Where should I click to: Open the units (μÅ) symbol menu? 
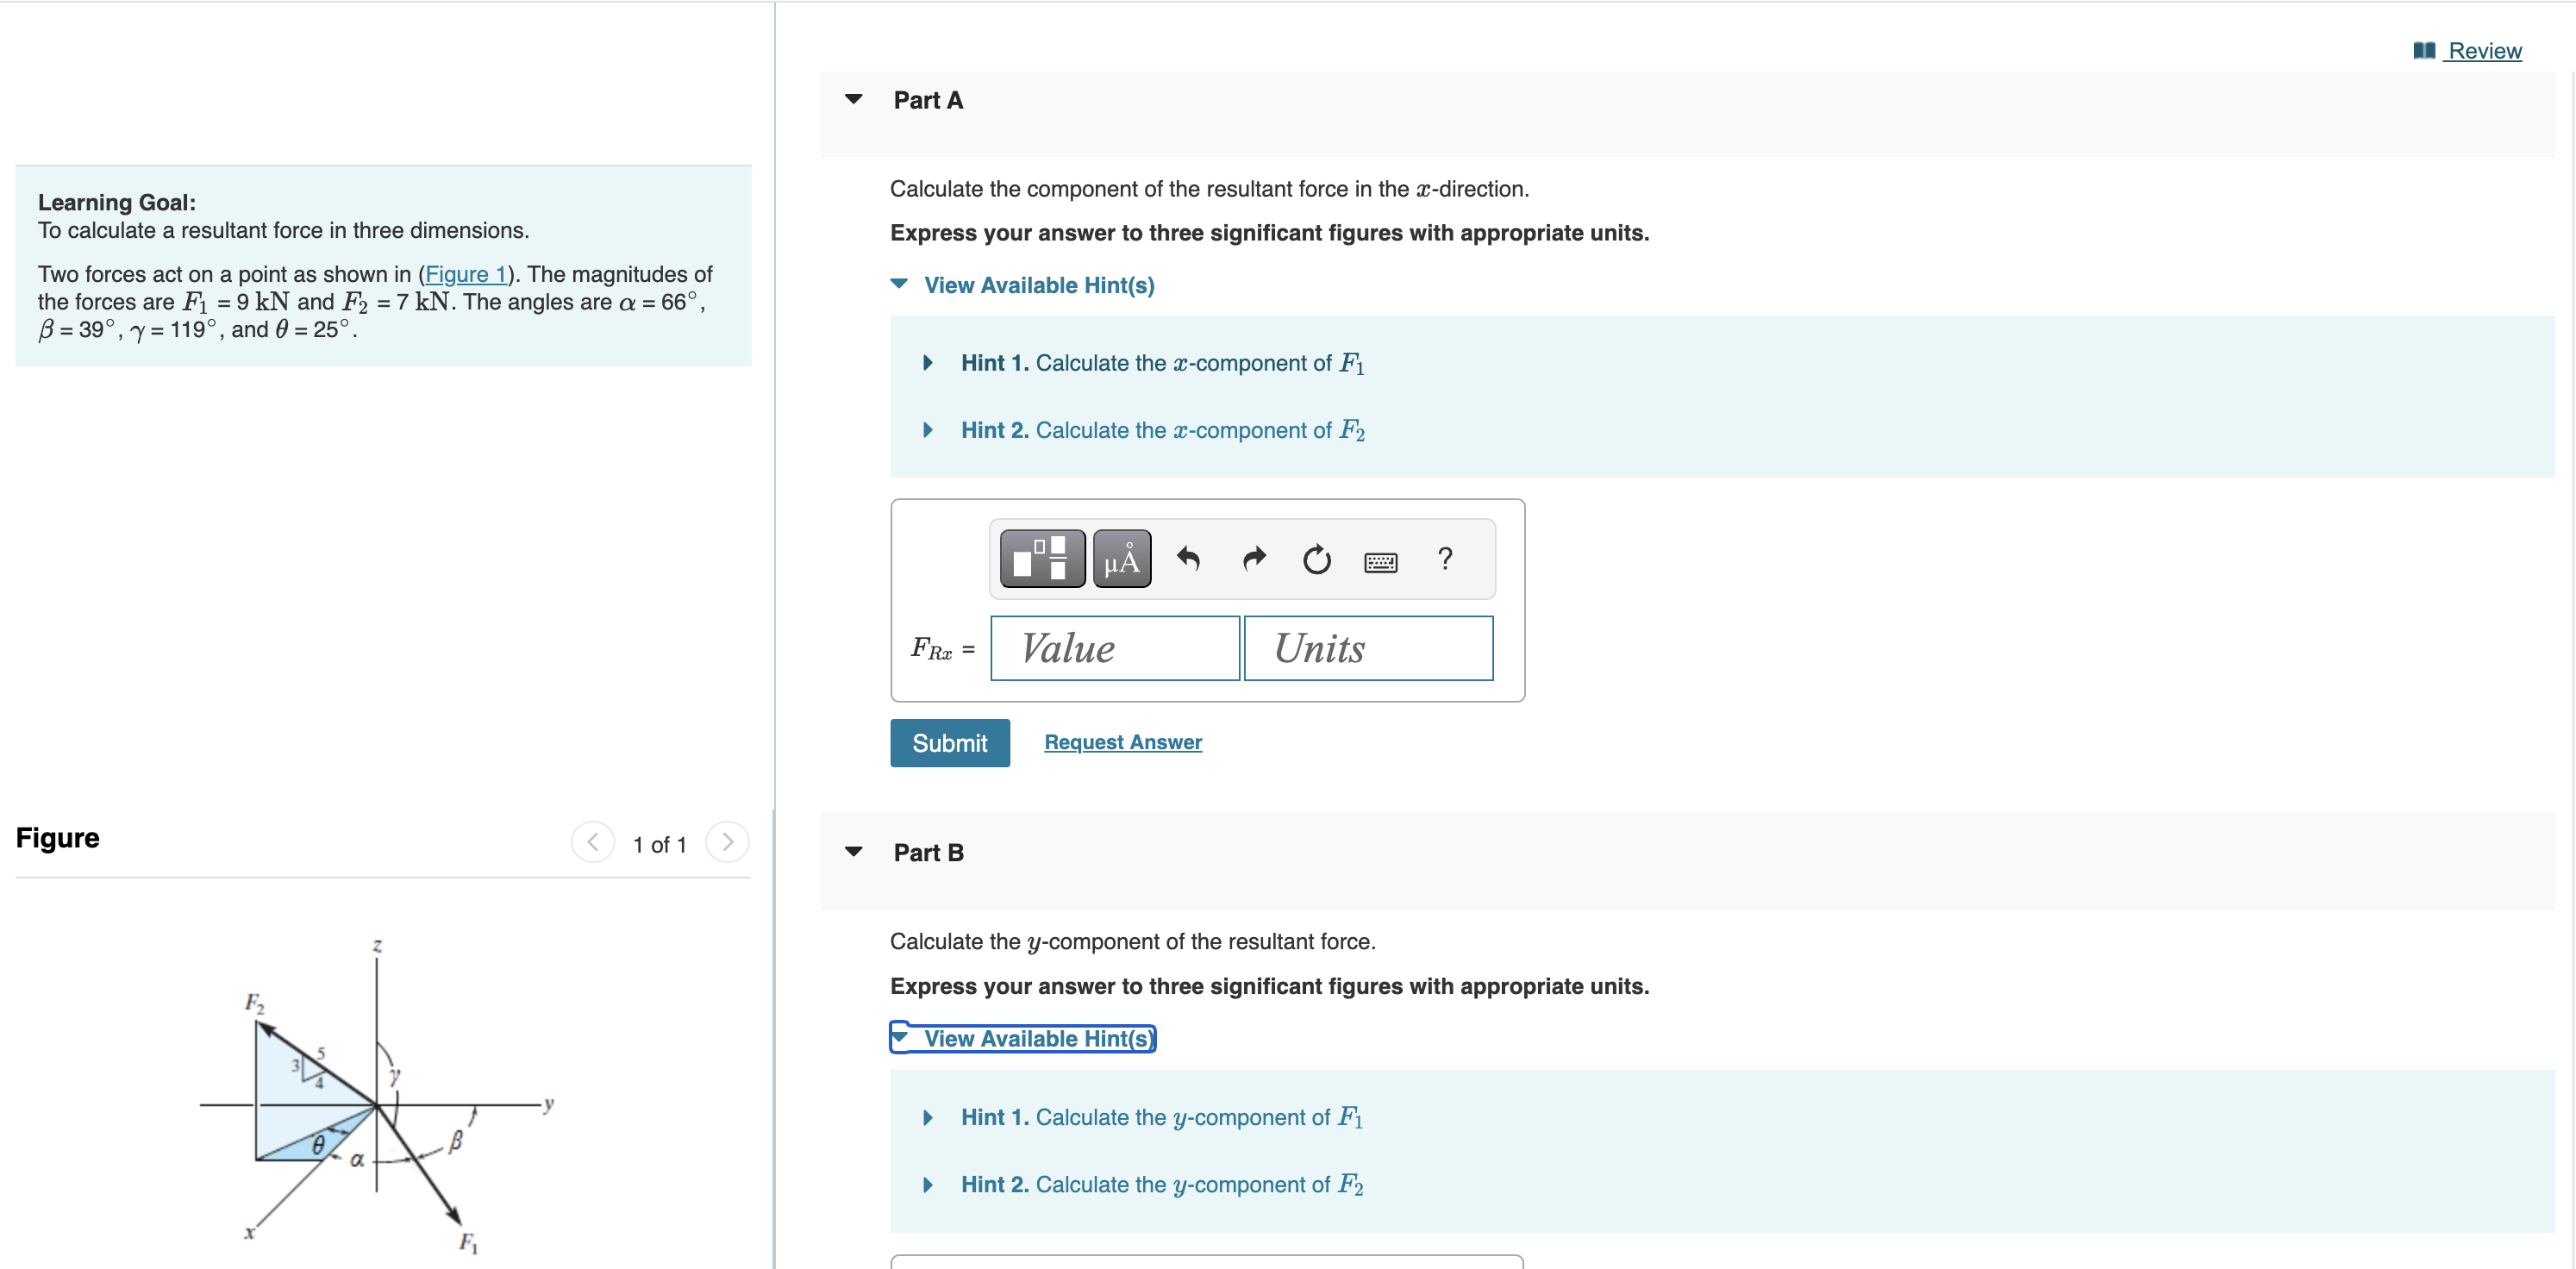pos(1121,558)
